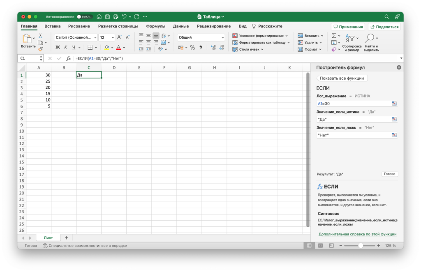Viewport: 421px width, 272px height.
Task: Click the Save floppy disk icon
Action: pos(107,16)
